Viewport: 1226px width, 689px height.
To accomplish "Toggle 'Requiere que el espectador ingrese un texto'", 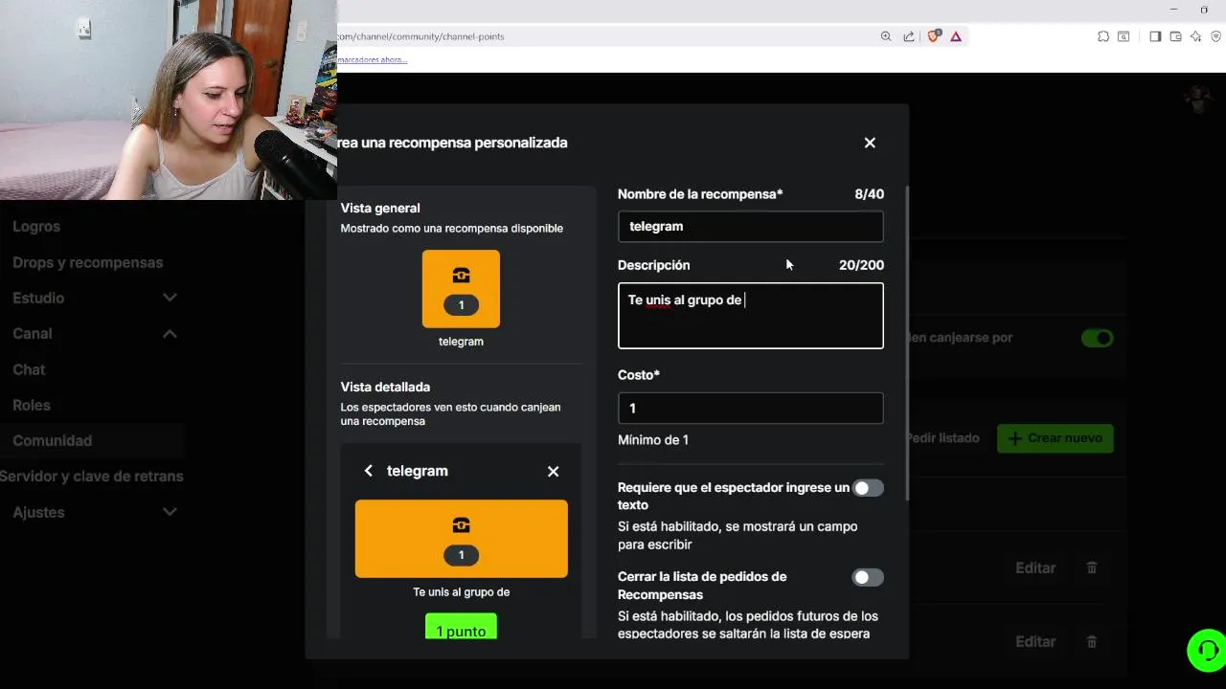I will (x=868, y=488).
